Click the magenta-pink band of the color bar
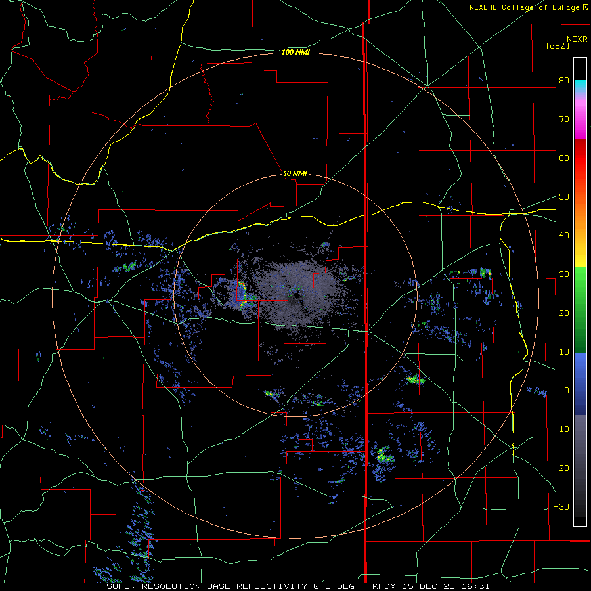The height and width of the screenshot is (591, 591). click(x=580, y=117)
